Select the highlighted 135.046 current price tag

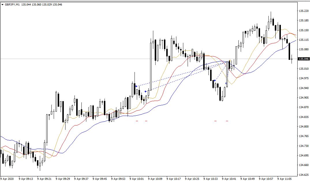coord(303,59)
